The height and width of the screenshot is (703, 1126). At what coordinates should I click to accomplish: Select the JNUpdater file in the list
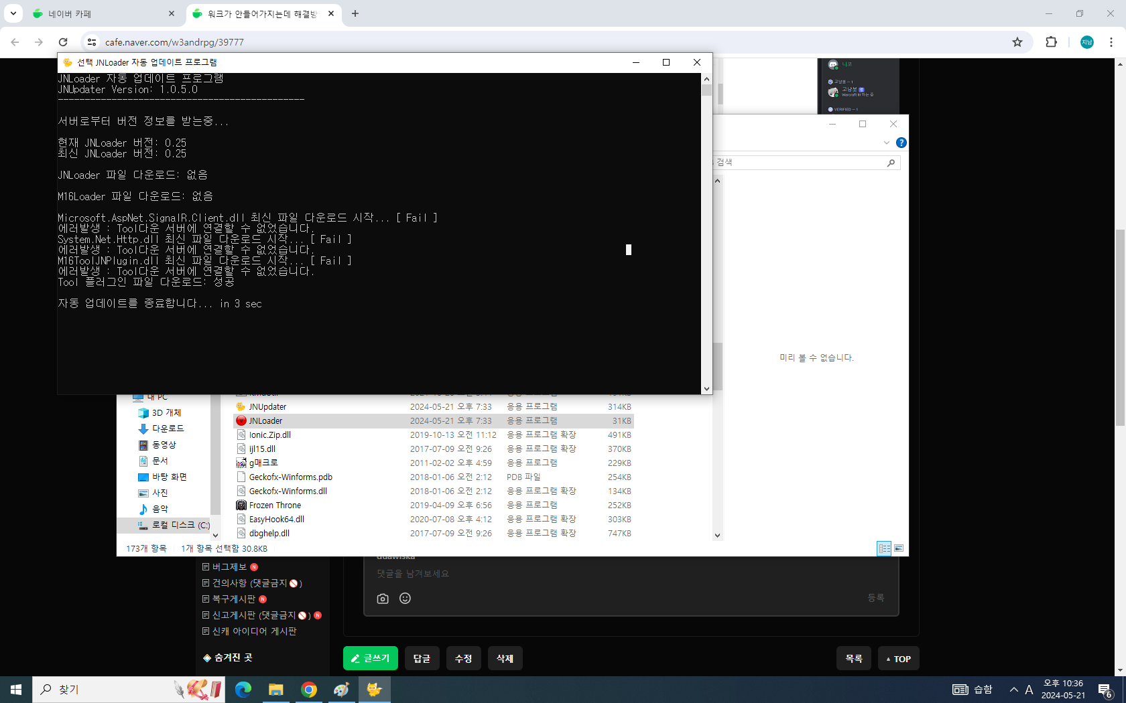267,407
